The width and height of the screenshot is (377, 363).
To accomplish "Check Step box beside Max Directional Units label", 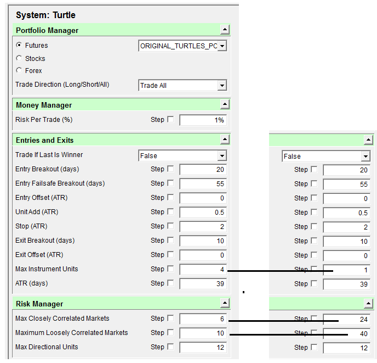I will point(170,347).
